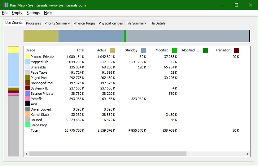Click the Shareable pale blue swatch
This screenshot has height=166, width=258.
click(x=28, y=67)
